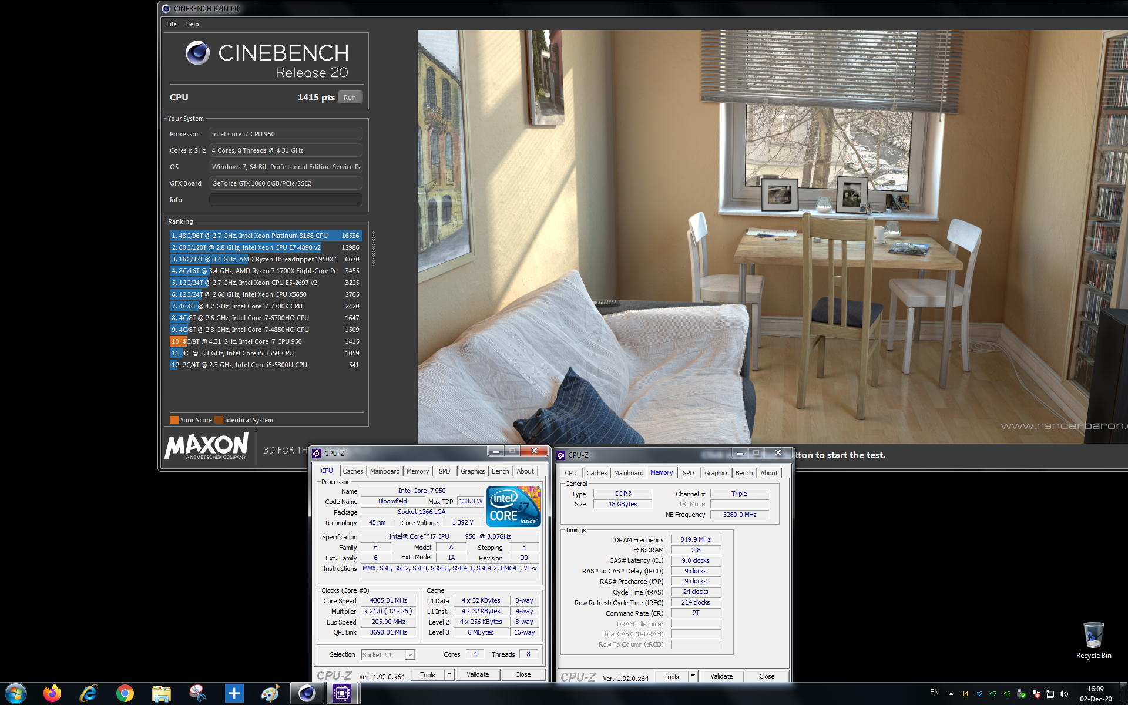The width and height of the screenshot is (1128, 705).
Task: Launch Firefox from the taskbar
Action: click(52, 694)
